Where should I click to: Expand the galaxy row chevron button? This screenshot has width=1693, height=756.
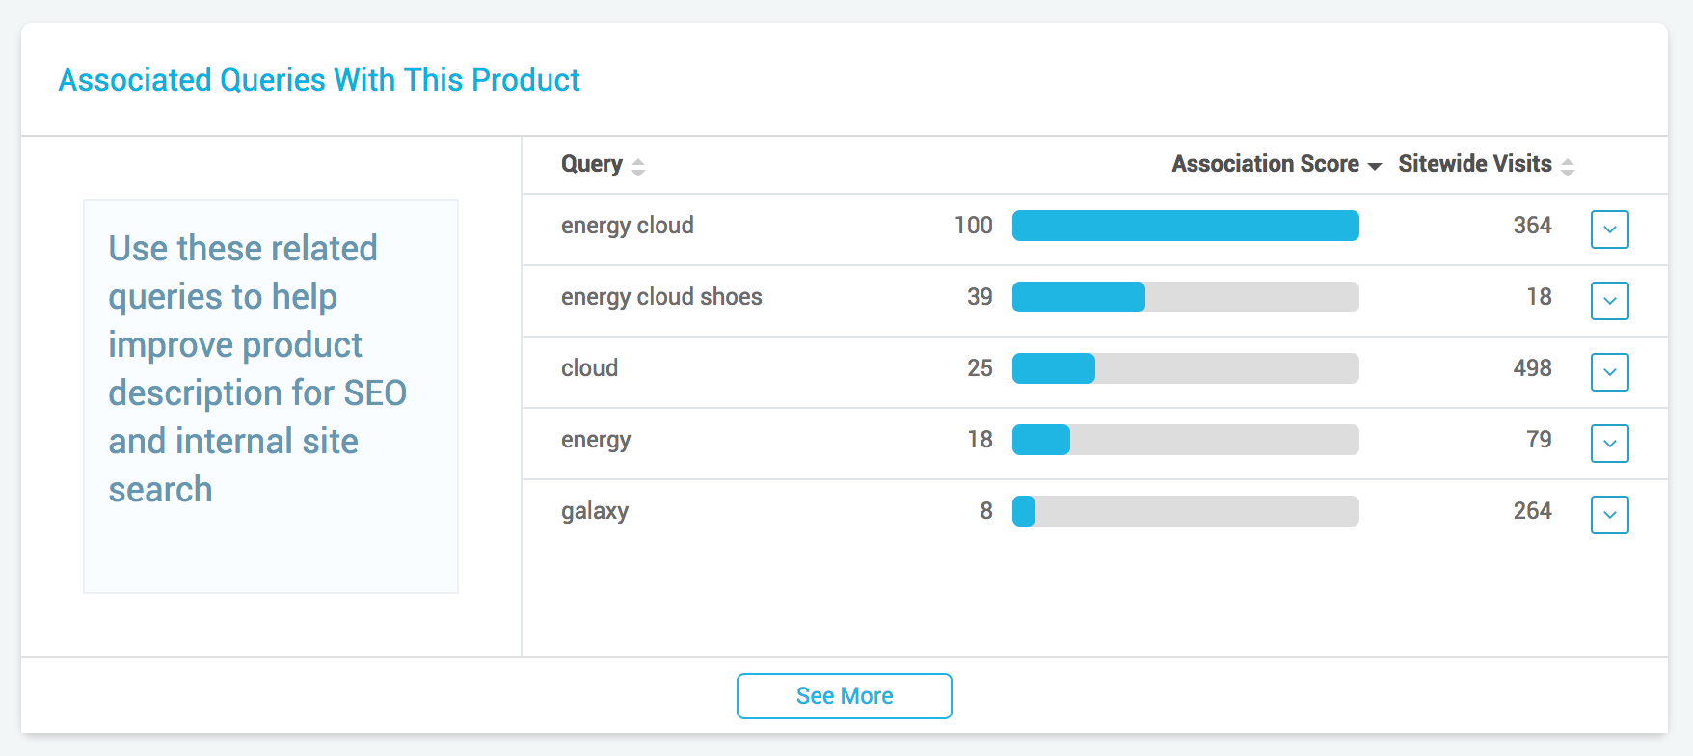[1609, 515]
